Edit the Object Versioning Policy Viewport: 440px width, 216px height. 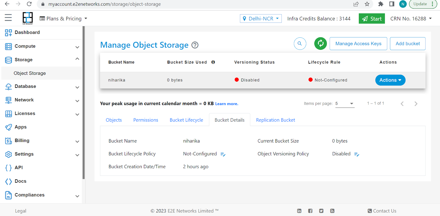click(x=357, y=154)
